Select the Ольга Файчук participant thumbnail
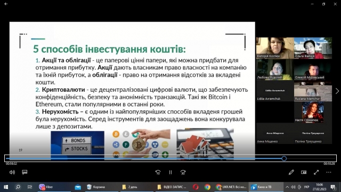 click(313, 48)
